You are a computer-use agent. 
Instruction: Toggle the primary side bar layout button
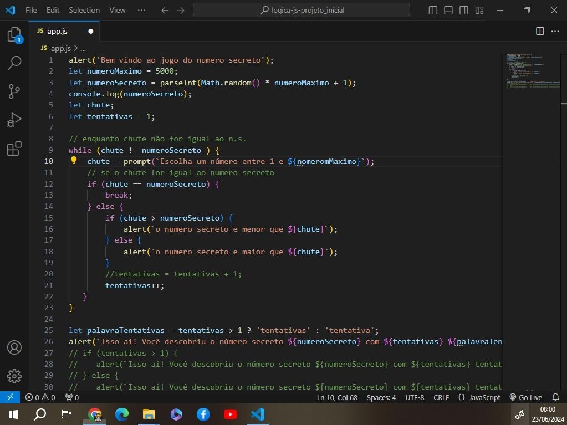(433, 10)
